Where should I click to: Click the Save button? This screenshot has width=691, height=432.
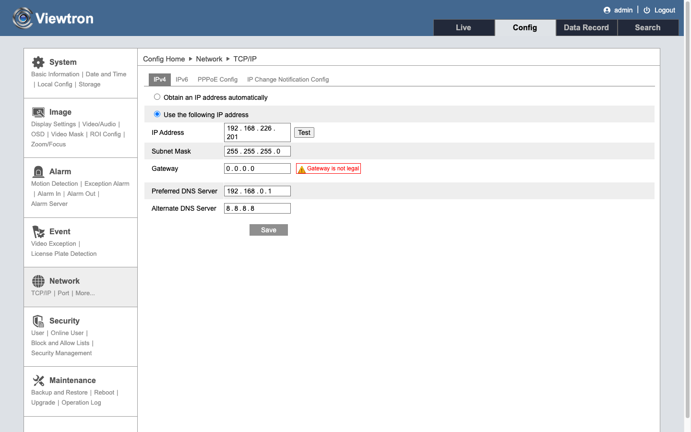269,230
